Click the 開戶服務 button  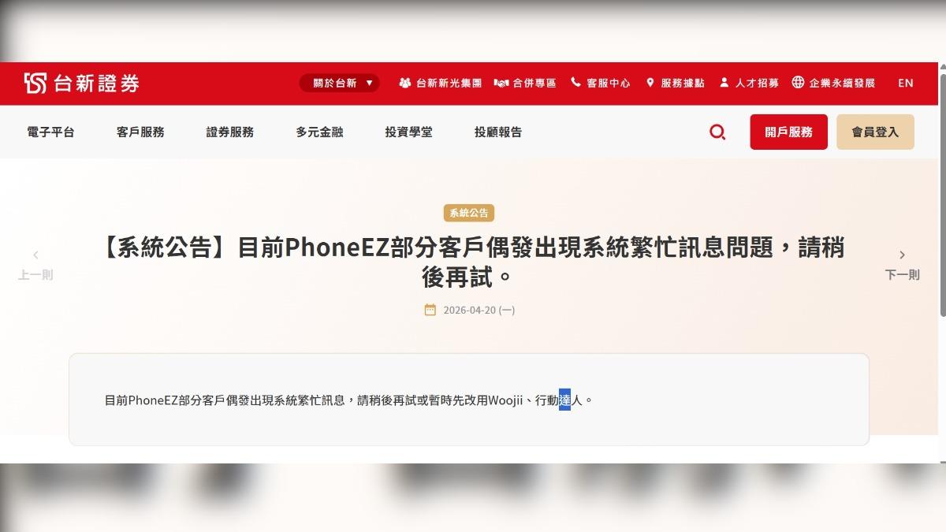789,132
